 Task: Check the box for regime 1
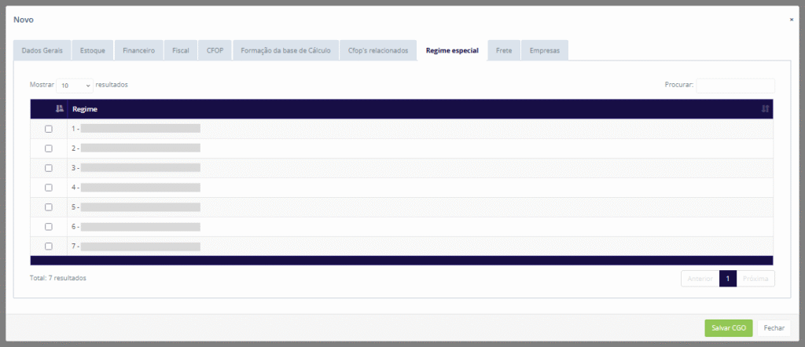[x=49, y=129]
